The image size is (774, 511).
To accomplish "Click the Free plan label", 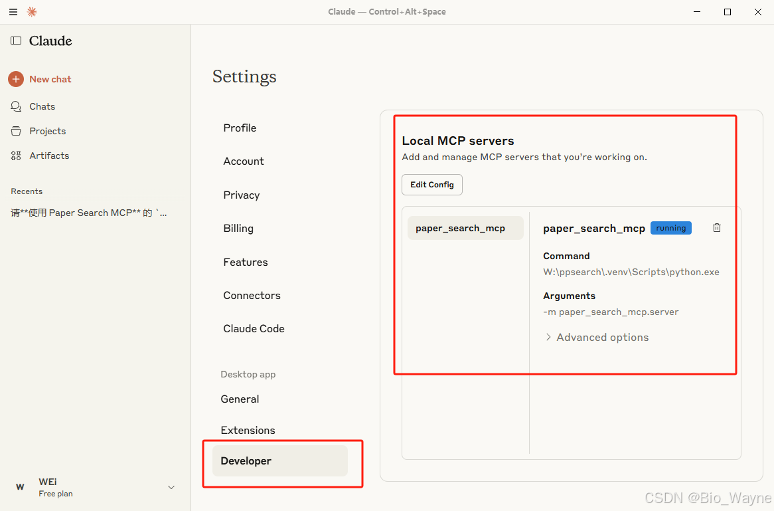I will (x=56, y=494).
